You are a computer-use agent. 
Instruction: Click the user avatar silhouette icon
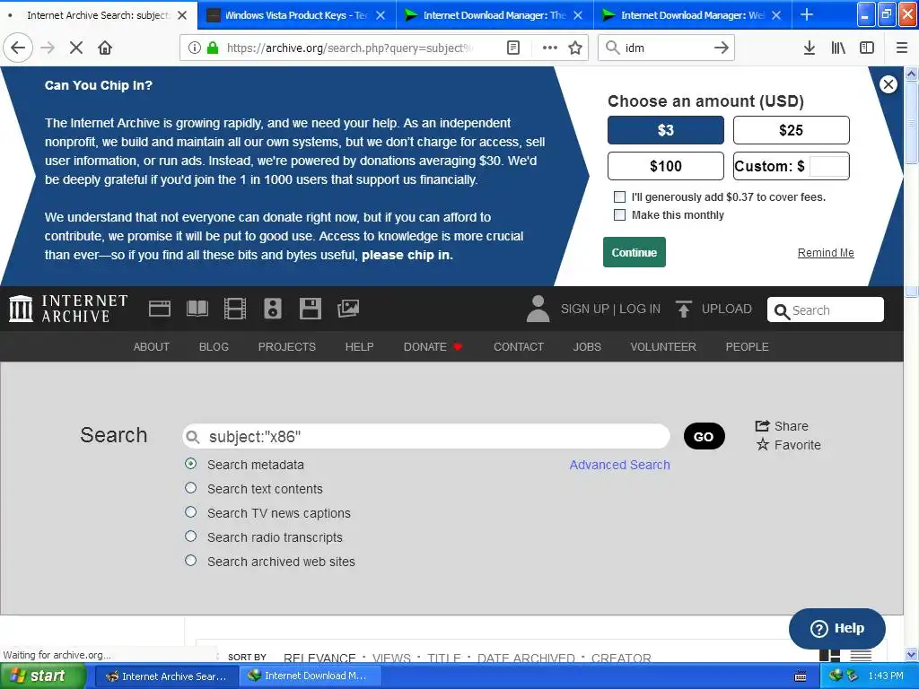[x=538, y=309]
